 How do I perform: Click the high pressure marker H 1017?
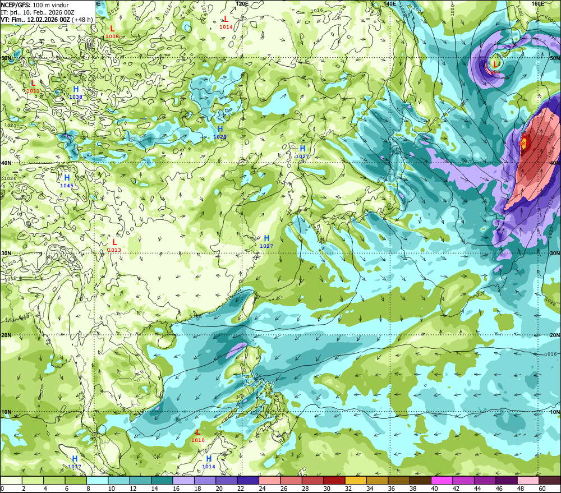click(75, 462)
